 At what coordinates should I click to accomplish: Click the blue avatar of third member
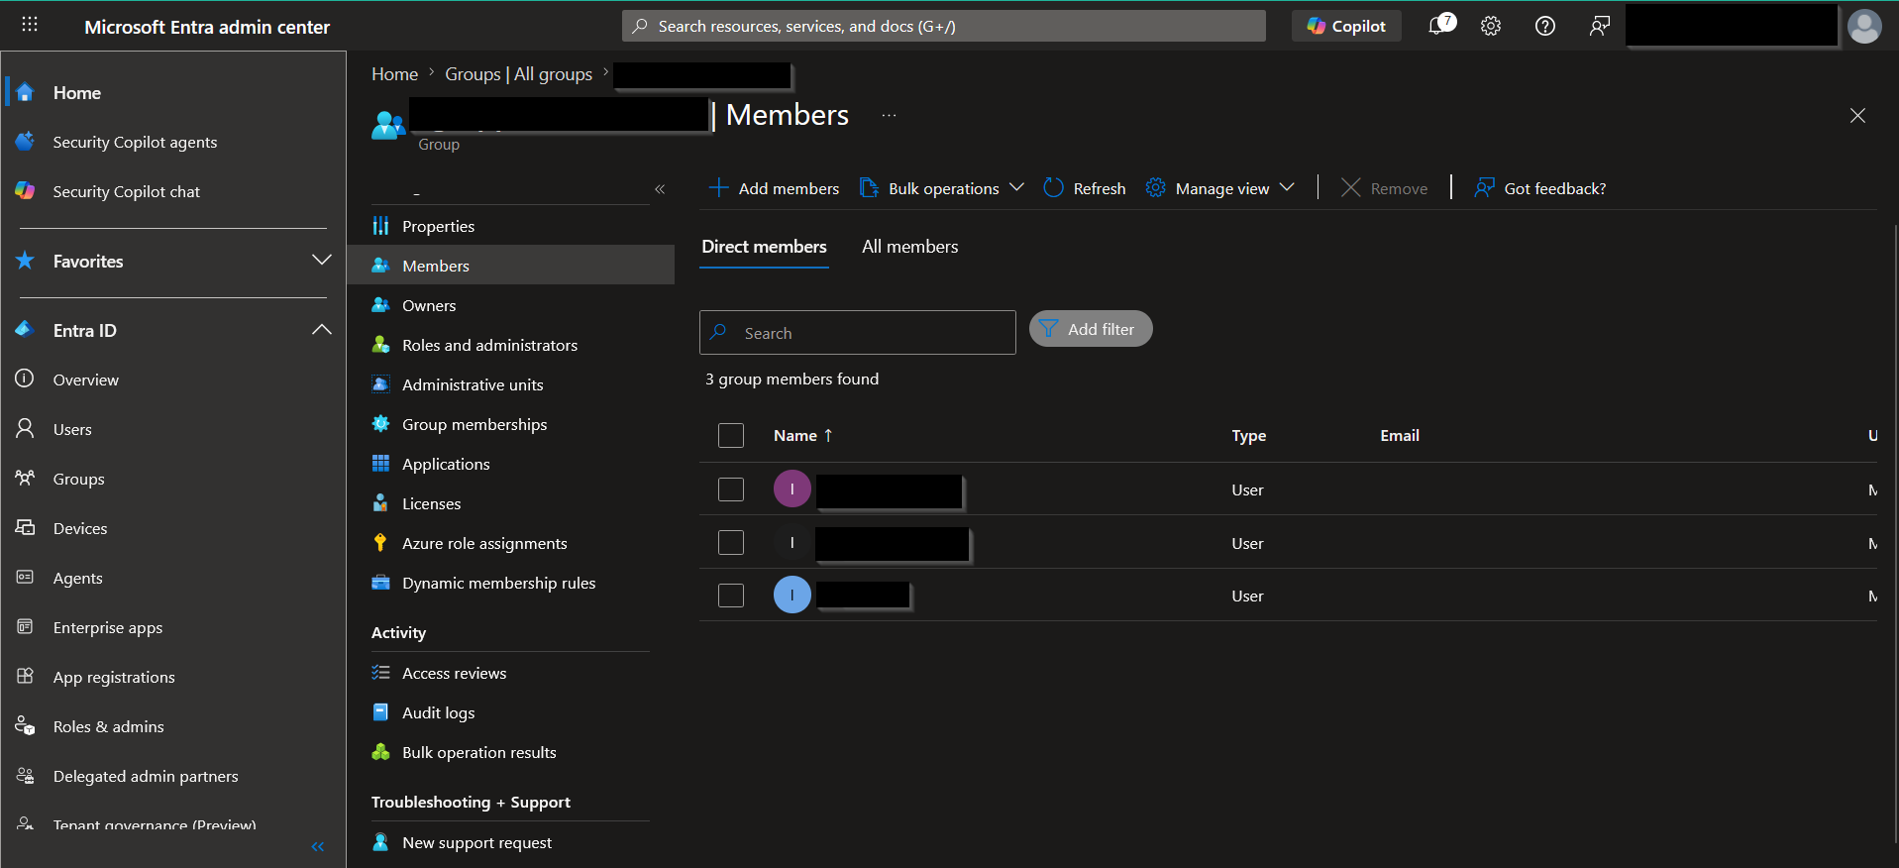(792, 596)
